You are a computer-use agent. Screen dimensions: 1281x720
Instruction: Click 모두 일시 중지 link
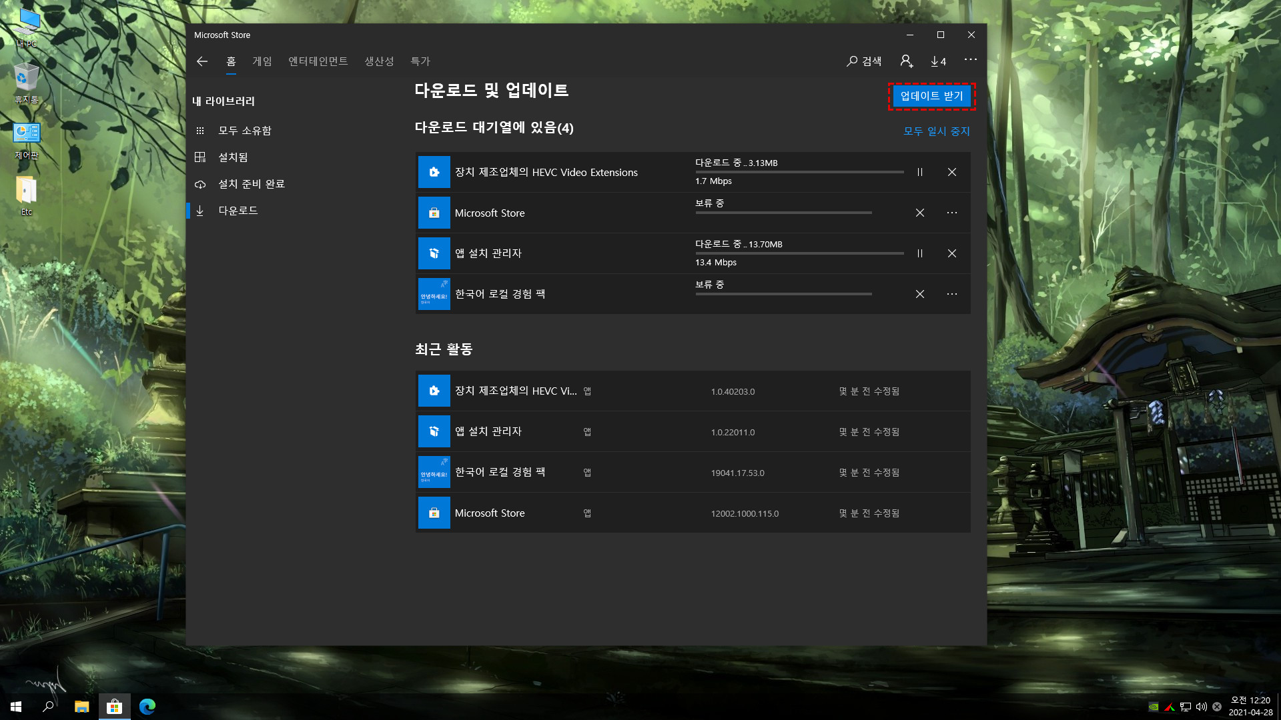click(x=937, y=131)
